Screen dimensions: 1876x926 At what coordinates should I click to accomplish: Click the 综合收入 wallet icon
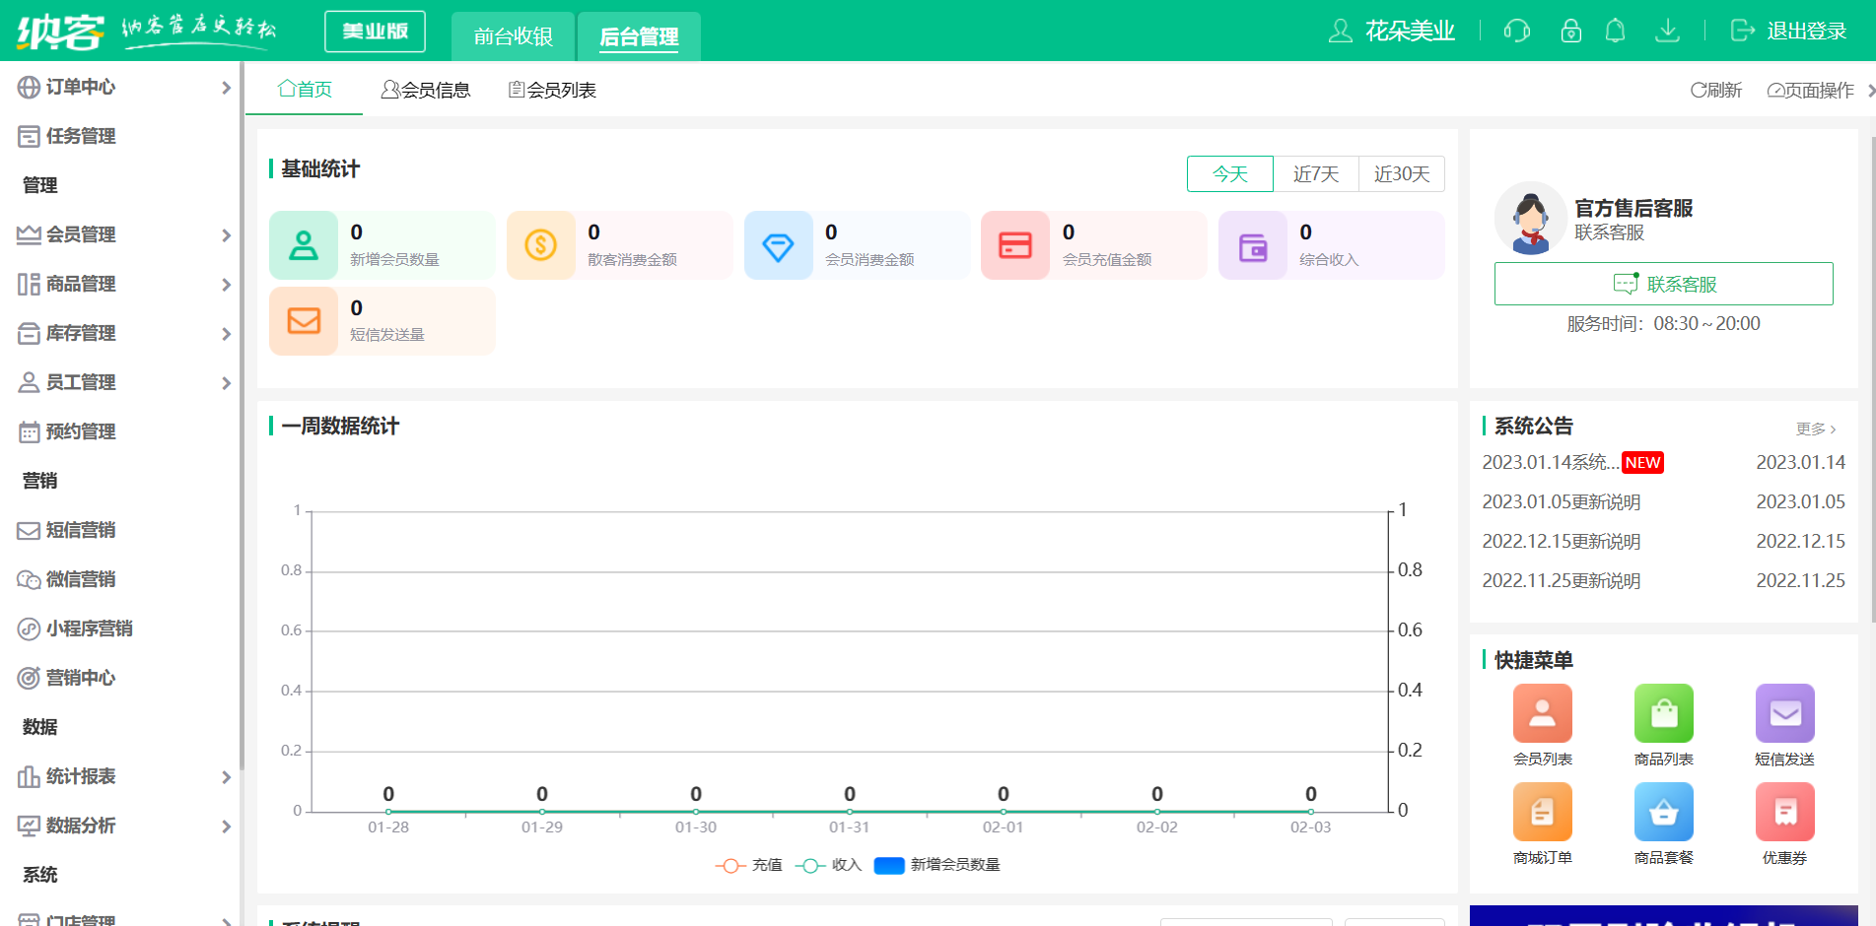tap(1253, 245)
